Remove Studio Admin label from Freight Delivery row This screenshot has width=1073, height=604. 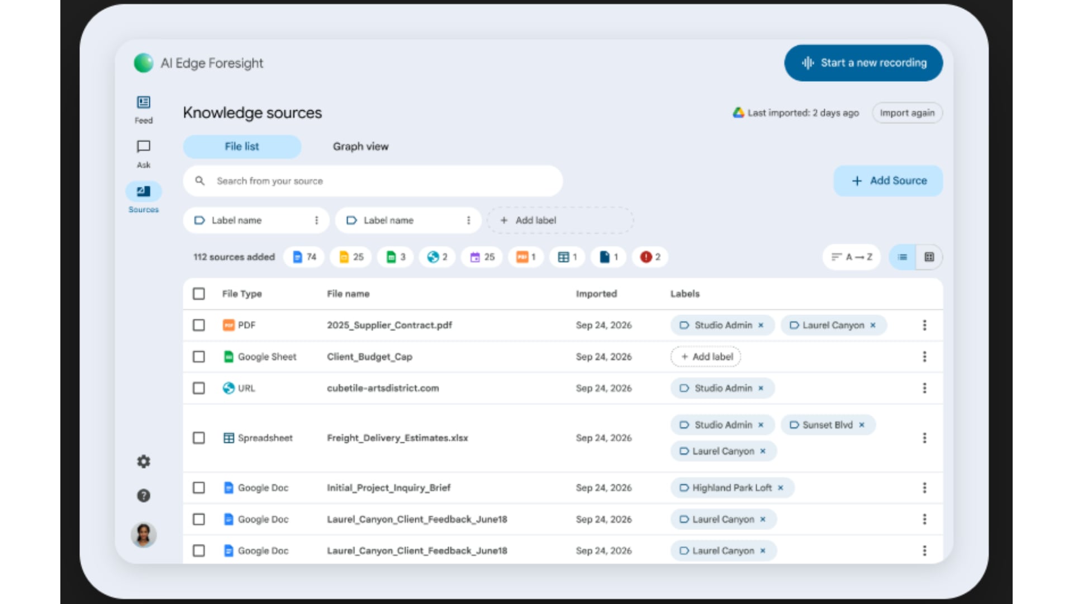coord(761,425)
